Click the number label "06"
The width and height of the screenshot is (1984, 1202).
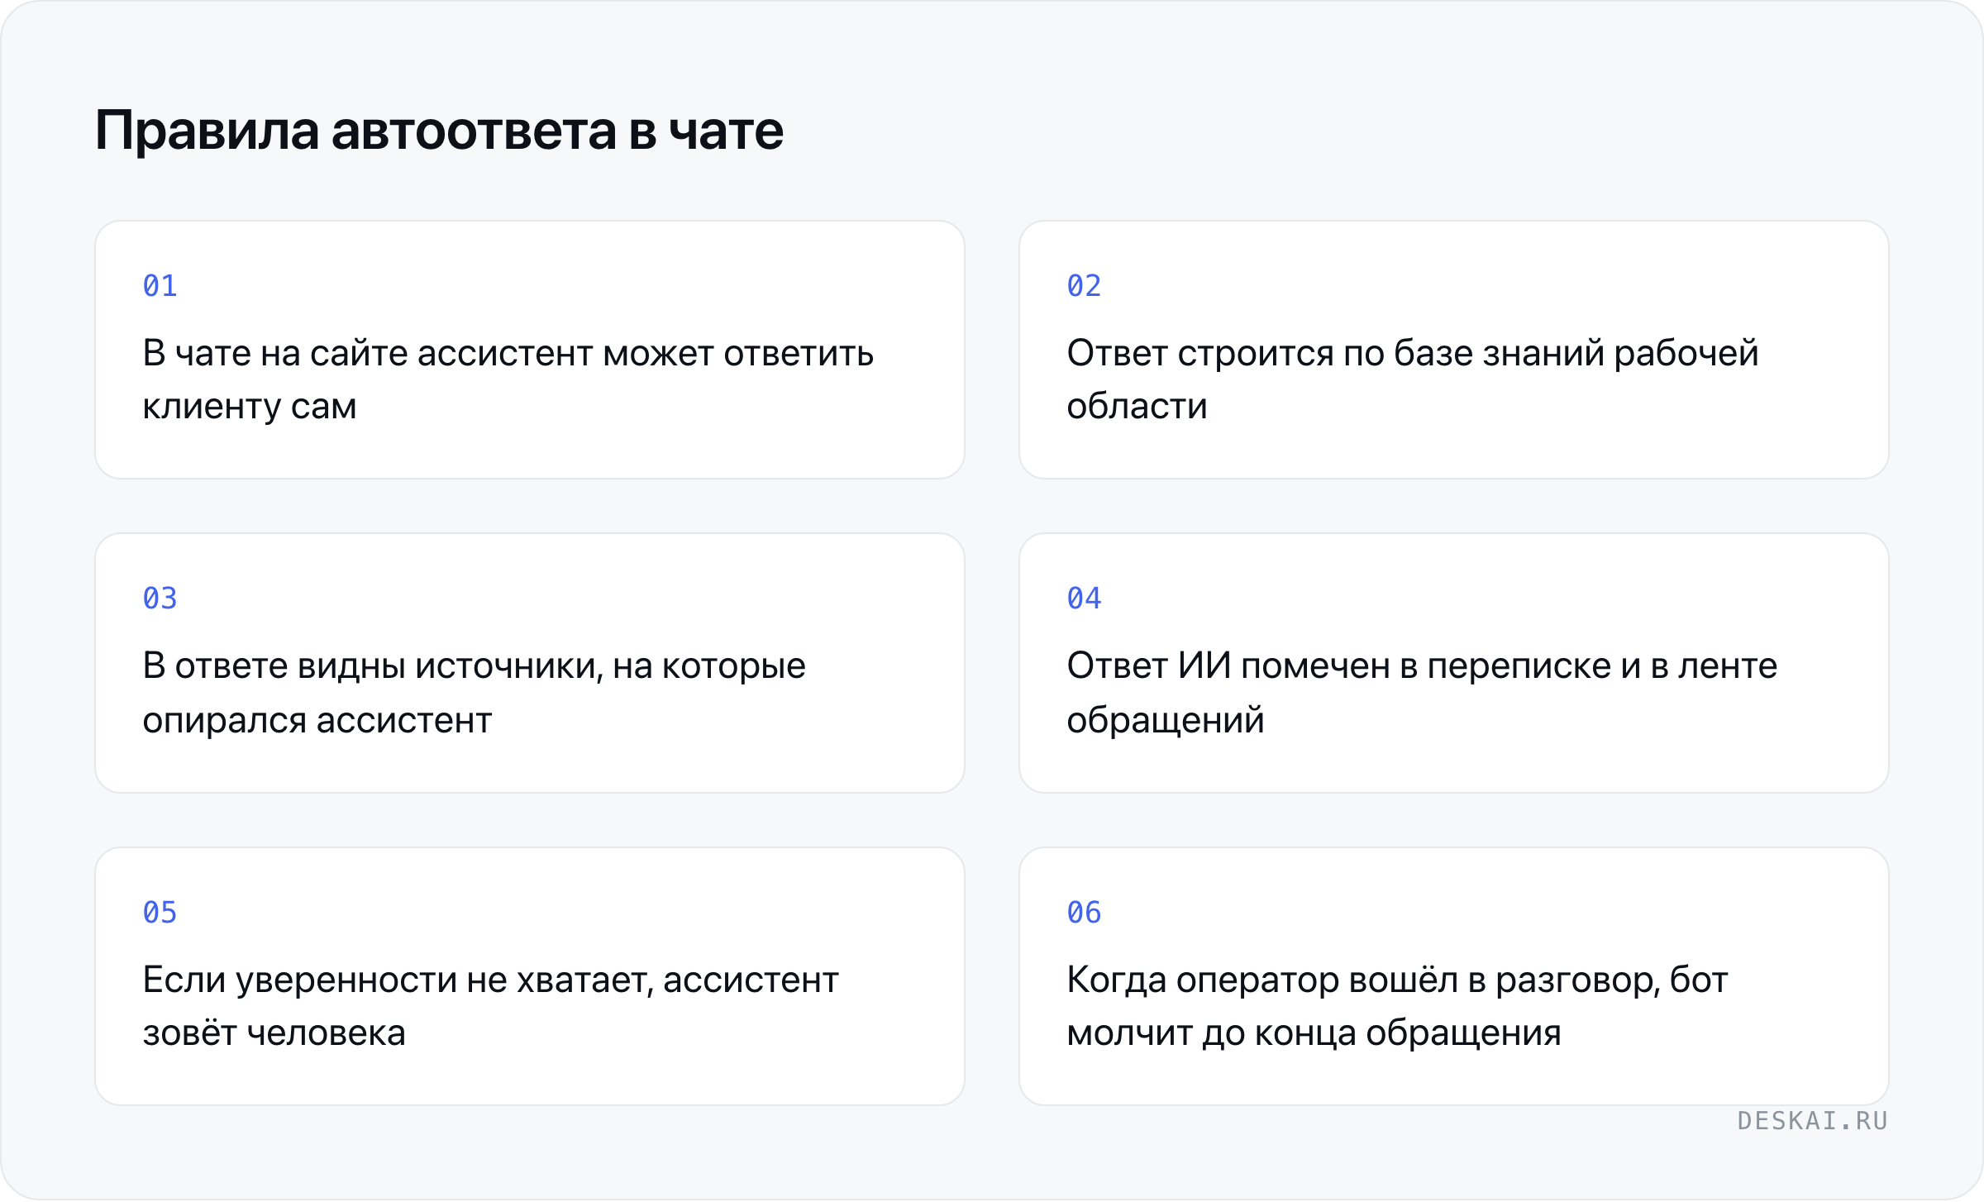1085,913
